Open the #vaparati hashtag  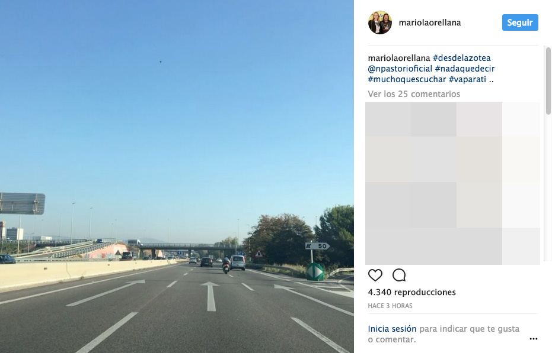pyautogui.click(x=467, y=79)
